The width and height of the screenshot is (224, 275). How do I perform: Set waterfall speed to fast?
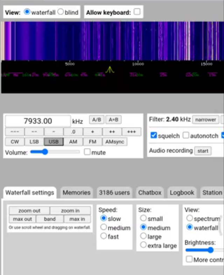coord(104,236)
